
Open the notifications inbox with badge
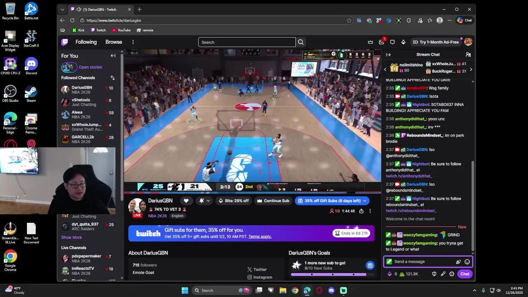[382, 42]
